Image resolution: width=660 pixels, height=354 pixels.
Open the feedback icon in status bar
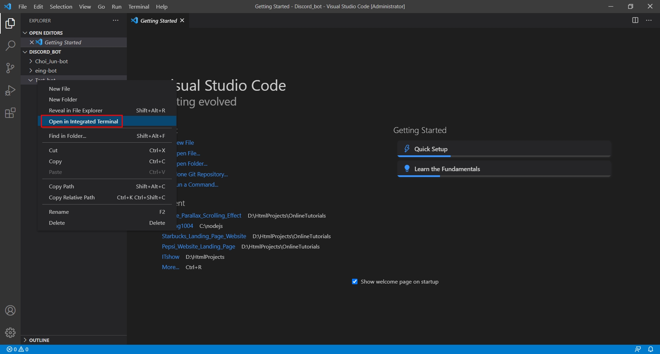(x=638, y=349)
